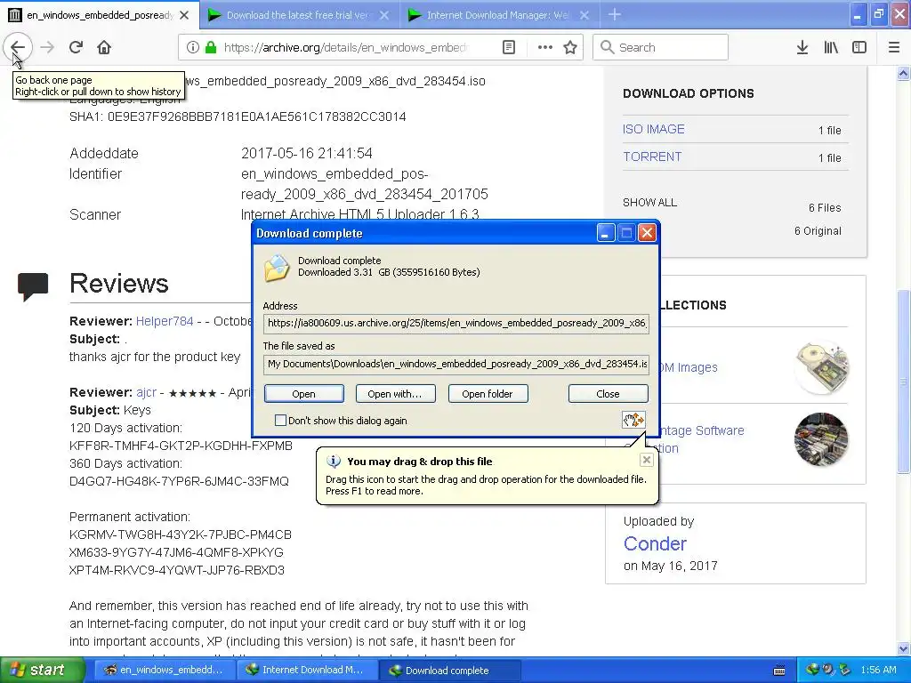The width and height of the screenshot is (911, 683).
Task: Click the Reviews speech bubble icon
Action: [x=33, y=286]
